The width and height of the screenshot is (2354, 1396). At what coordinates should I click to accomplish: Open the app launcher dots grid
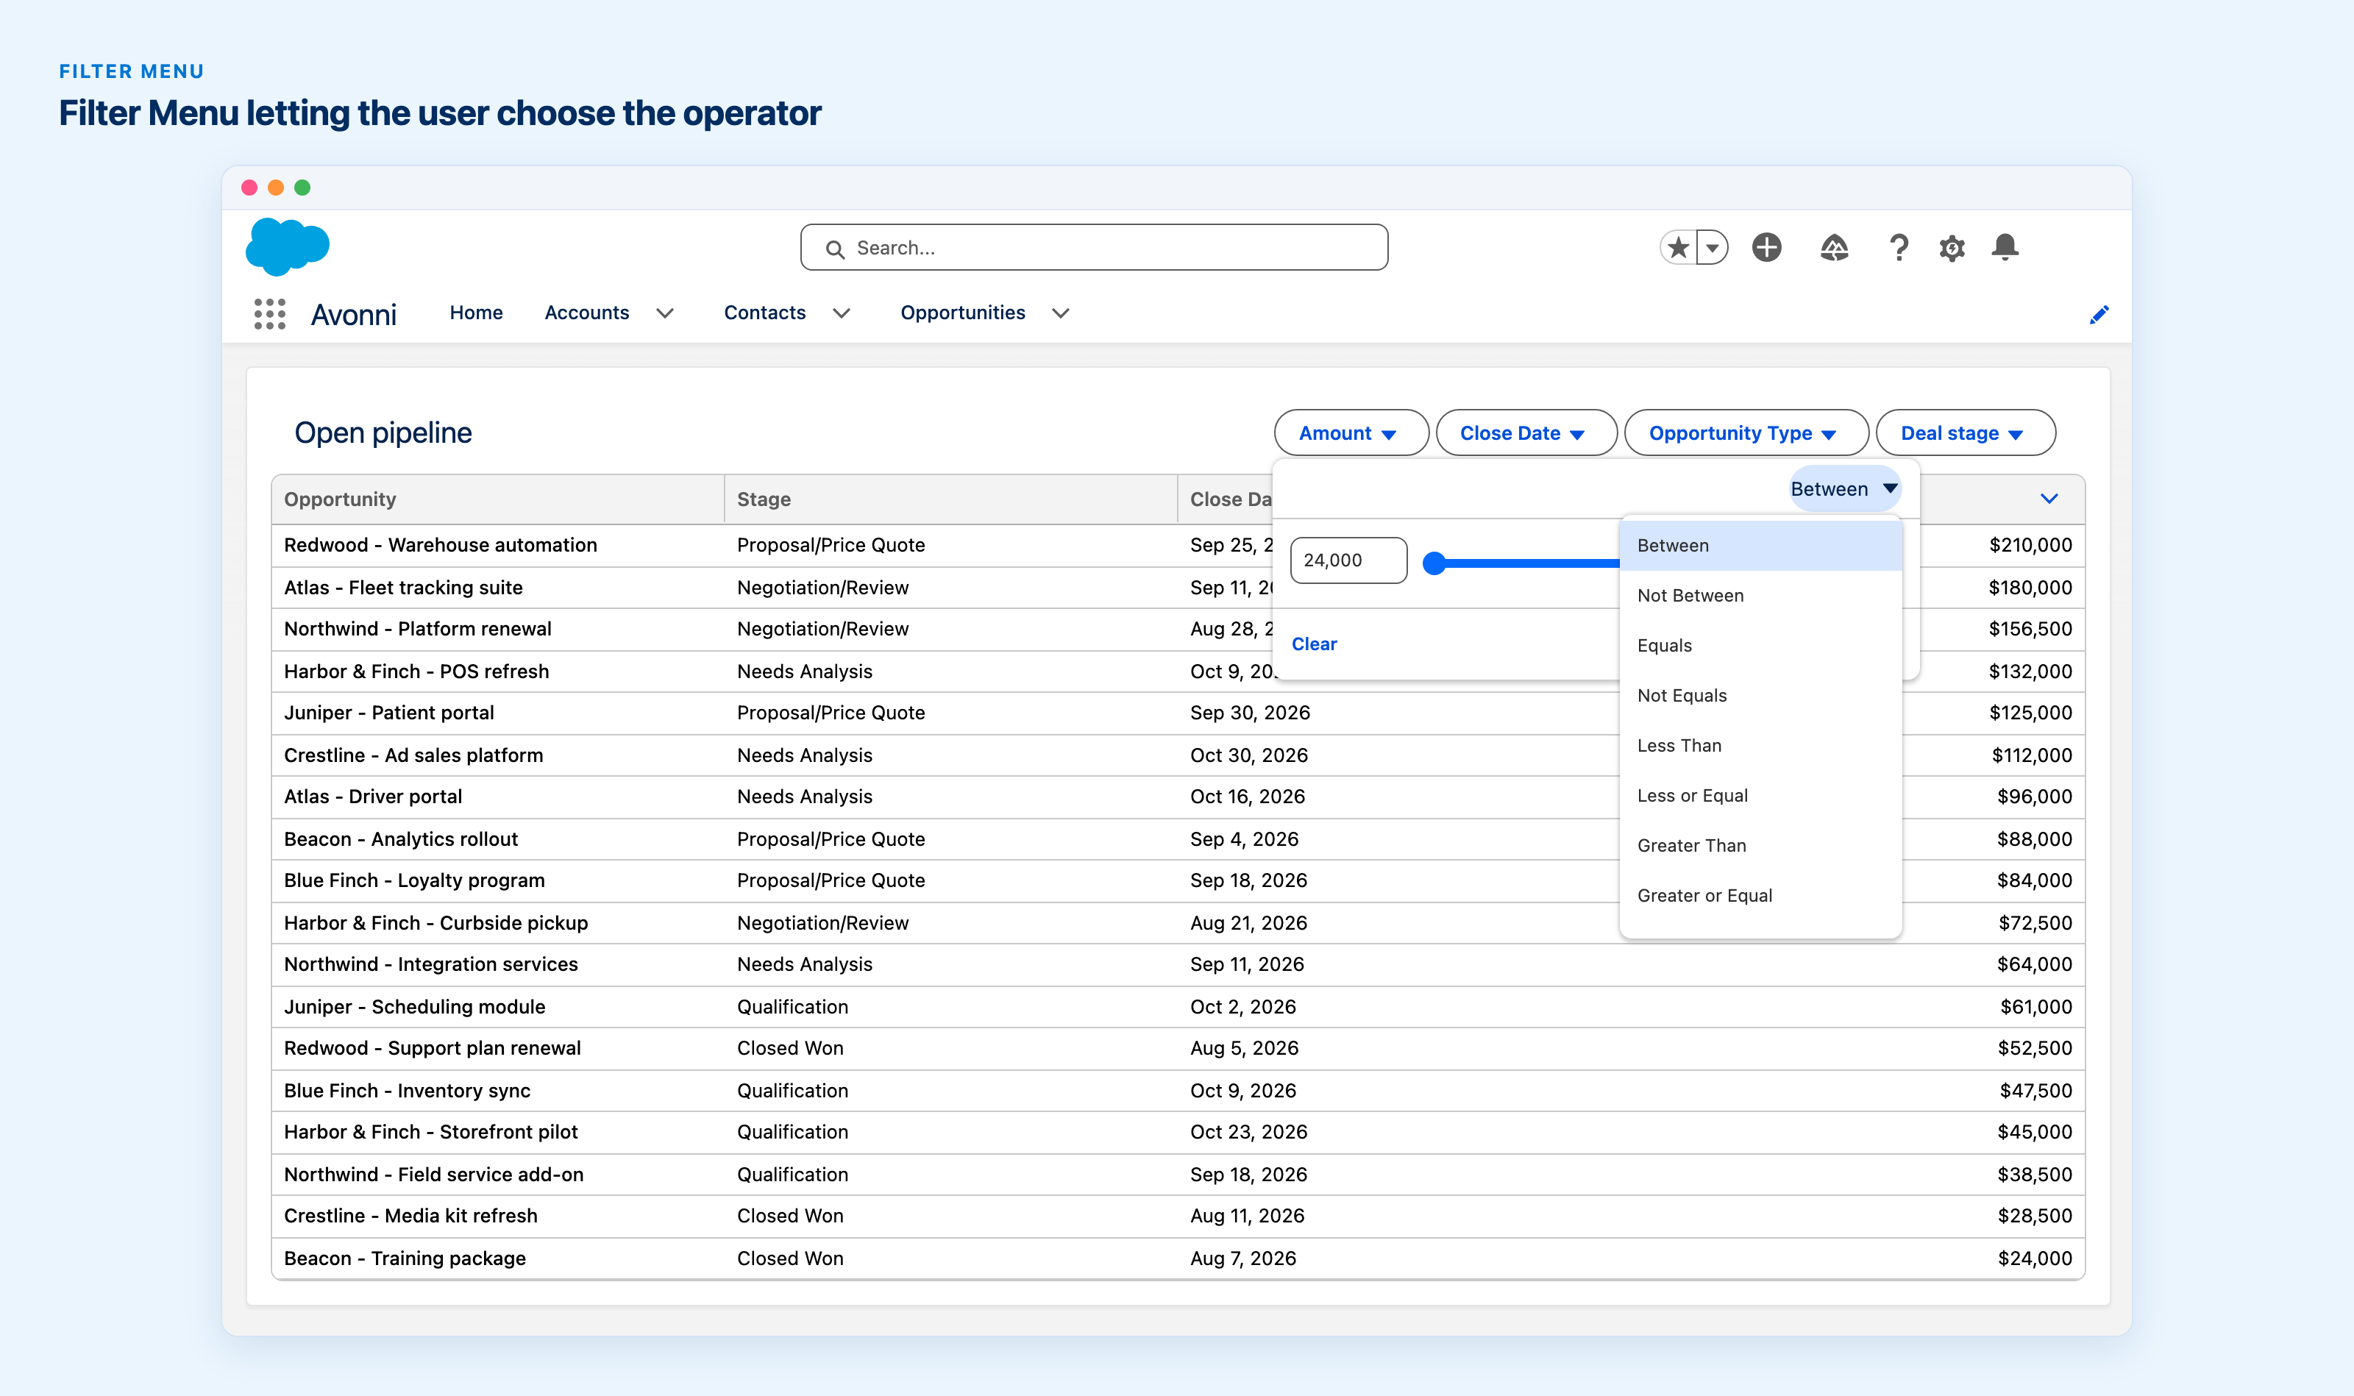click(269, 313)
